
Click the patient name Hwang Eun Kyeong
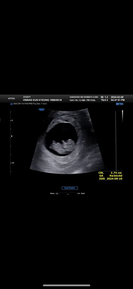coord(36,100)
